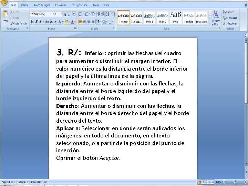Click the multilevel list icon

click(x=93, y=14)
